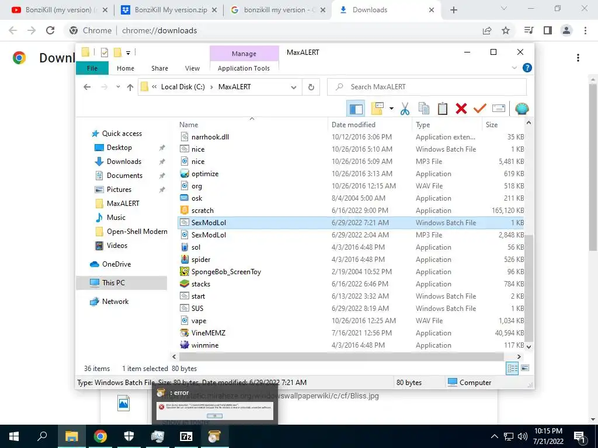Select Network in the navigation pane
The image size is (598, 448).
115,302
